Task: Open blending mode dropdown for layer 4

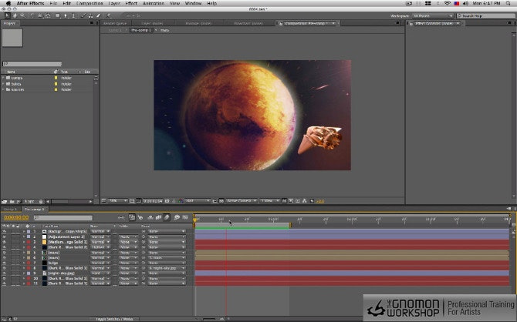Action: pyautogui.click(x=100, y=247)
